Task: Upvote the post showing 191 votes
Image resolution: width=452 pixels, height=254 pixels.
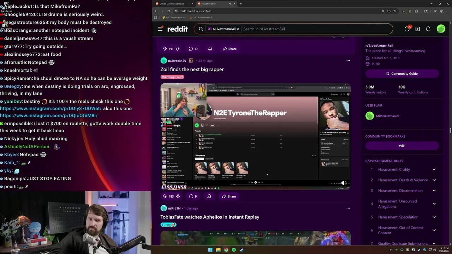Action: [165, 49]
